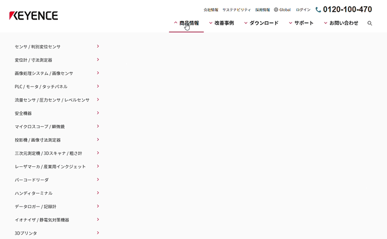
Task: Expand the ダウンロード dropdown
Action: coord(261,23)
